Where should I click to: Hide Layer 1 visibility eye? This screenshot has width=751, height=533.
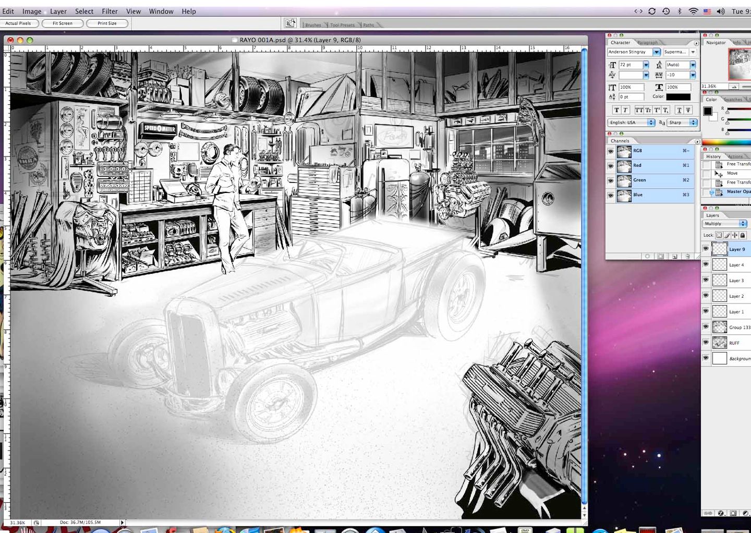(706, 312)
